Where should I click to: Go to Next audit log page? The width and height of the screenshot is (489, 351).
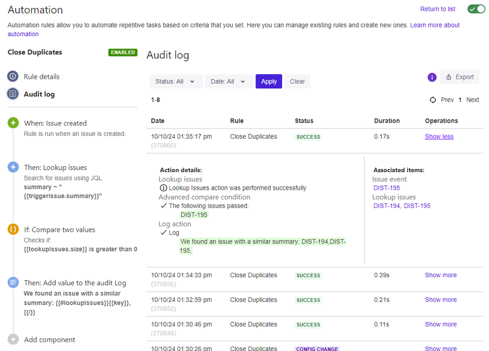(472, 100)
